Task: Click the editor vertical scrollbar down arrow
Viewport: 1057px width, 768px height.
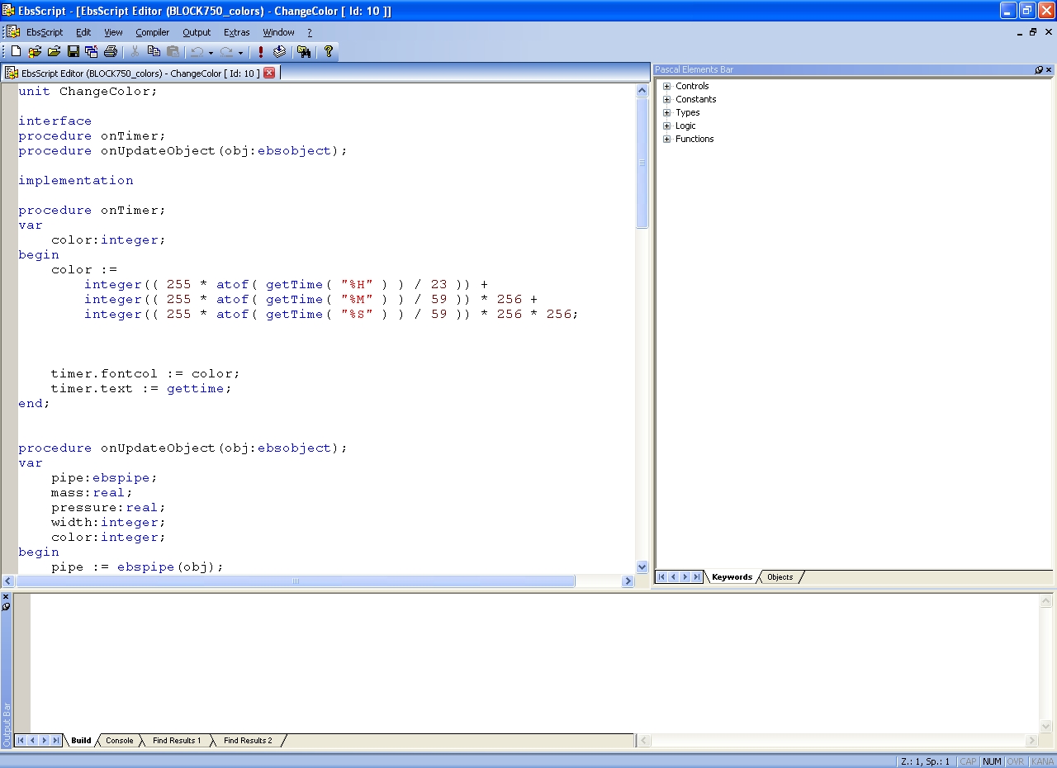Action: click(642, 567)
